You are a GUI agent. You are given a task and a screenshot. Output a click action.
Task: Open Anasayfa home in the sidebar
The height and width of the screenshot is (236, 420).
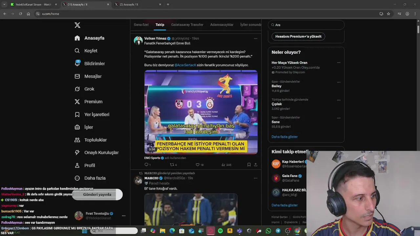point(90,38)
